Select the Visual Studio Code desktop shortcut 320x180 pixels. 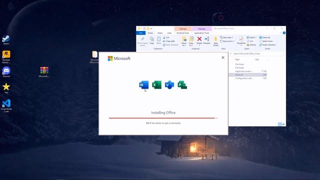[6, 105]
